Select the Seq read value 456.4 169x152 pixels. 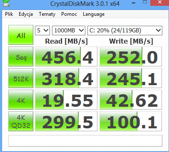(66, 56)
